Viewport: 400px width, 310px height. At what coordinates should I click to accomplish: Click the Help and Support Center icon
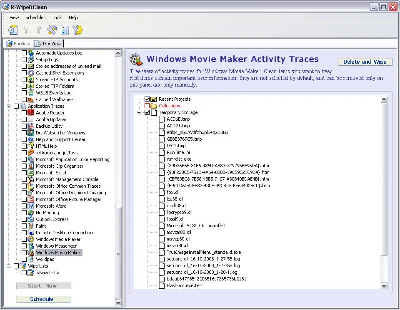coord(31,139)
